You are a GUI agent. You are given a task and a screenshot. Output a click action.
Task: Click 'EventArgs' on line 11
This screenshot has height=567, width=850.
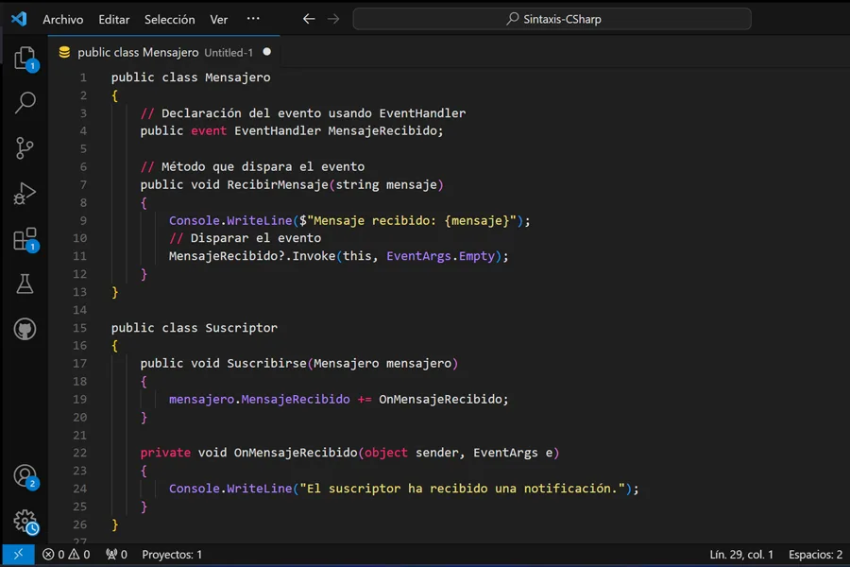pos(418,256)
